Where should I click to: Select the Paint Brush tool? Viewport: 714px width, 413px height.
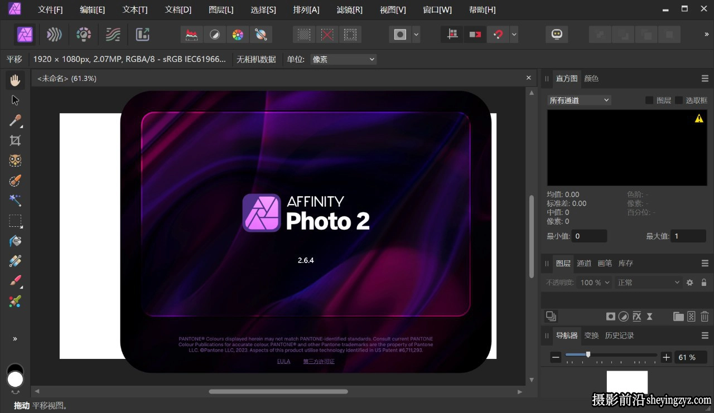point(16,281)
